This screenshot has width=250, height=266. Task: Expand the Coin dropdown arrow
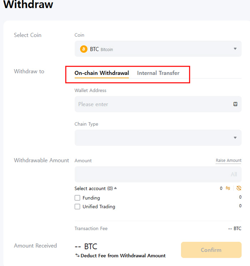pyautogui.click(x=235, y=49)
